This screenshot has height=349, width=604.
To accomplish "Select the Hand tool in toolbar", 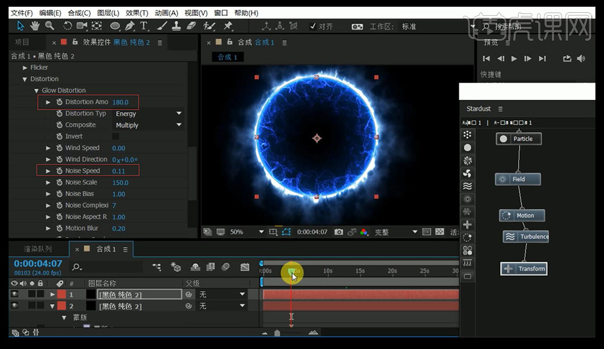I will (35, 26).
